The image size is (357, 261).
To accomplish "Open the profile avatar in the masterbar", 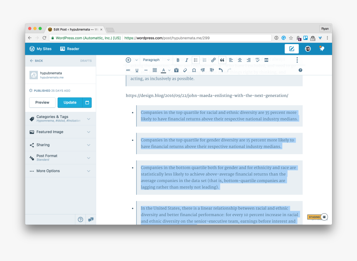I will pos(308,49).
